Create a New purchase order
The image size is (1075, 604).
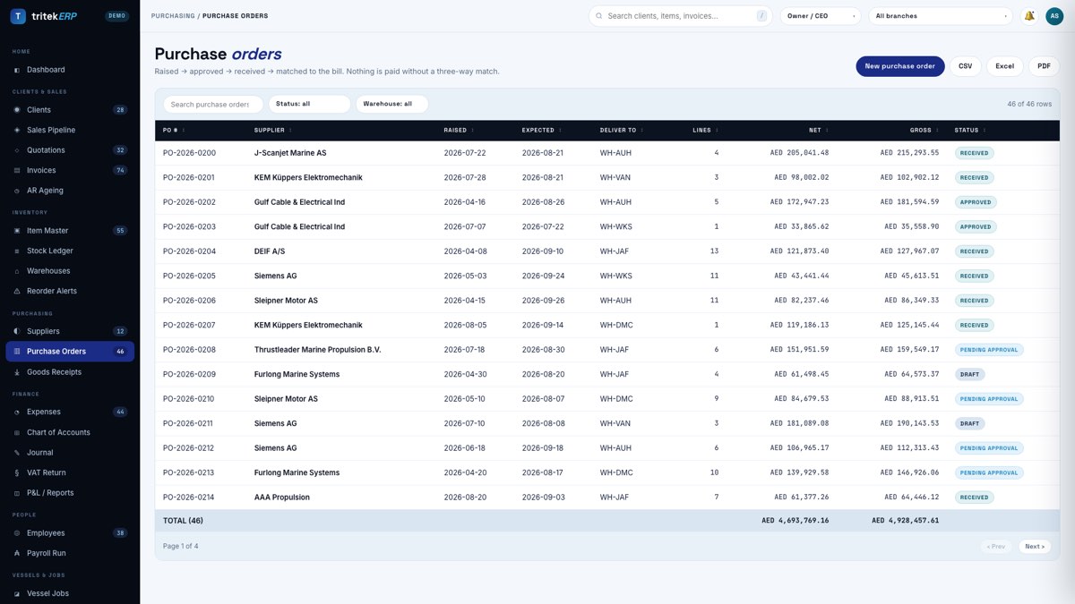[899, 66]
